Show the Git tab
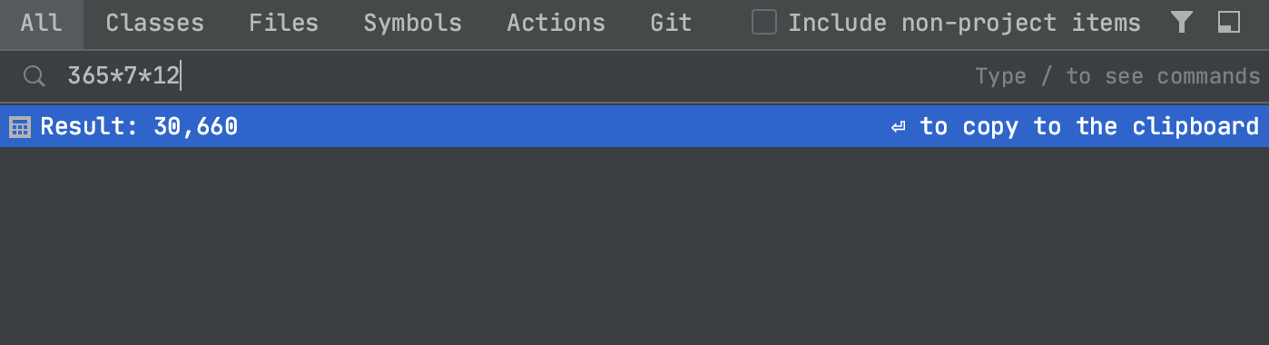 [672, 24]
